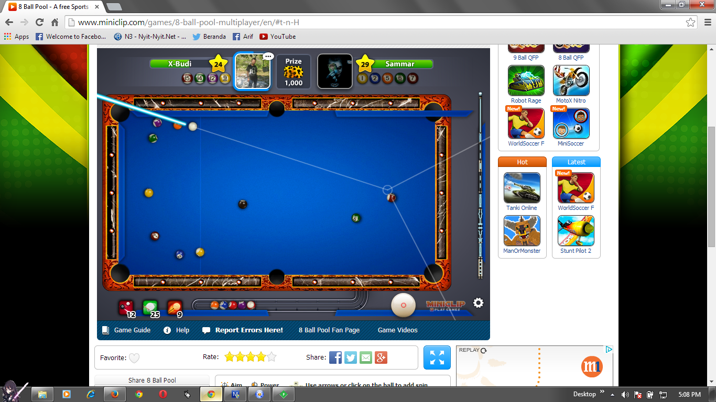Screen dimensions: 716x402
Task: Select the green chalk power-up showing 25
Action: tap(150, 308)
